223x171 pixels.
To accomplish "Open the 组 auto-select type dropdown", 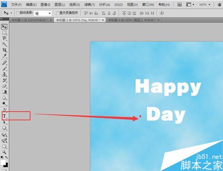I will click(43, 13).
